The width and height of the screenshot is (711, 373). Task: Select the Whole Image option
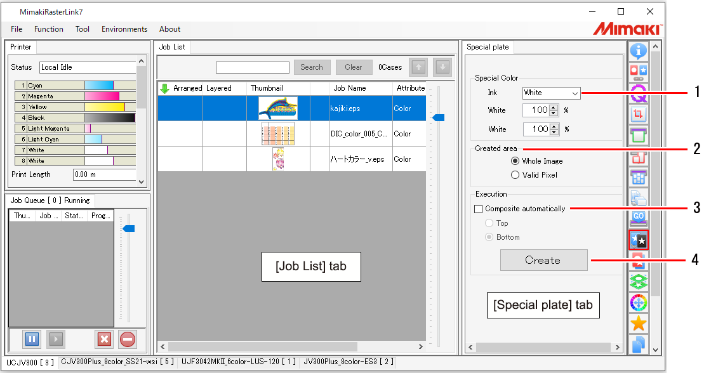(514, 160)
